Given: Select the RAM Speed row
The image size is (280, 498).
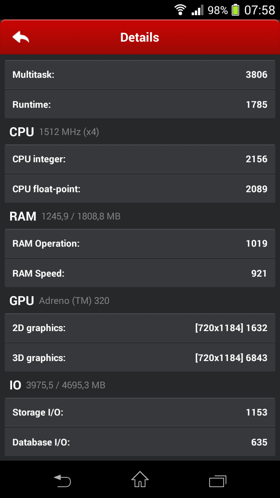Looking at the screenshot, I should coord(140,273).
